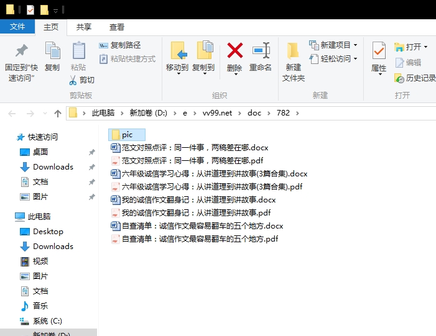
Task: Click the 782 breadcrumb segment
Action: (x=283, y=113)
